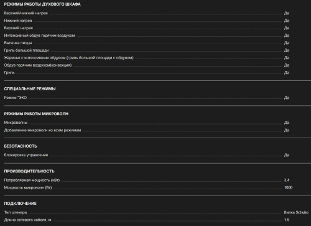Select the Микроволны row label

(16, 123)
